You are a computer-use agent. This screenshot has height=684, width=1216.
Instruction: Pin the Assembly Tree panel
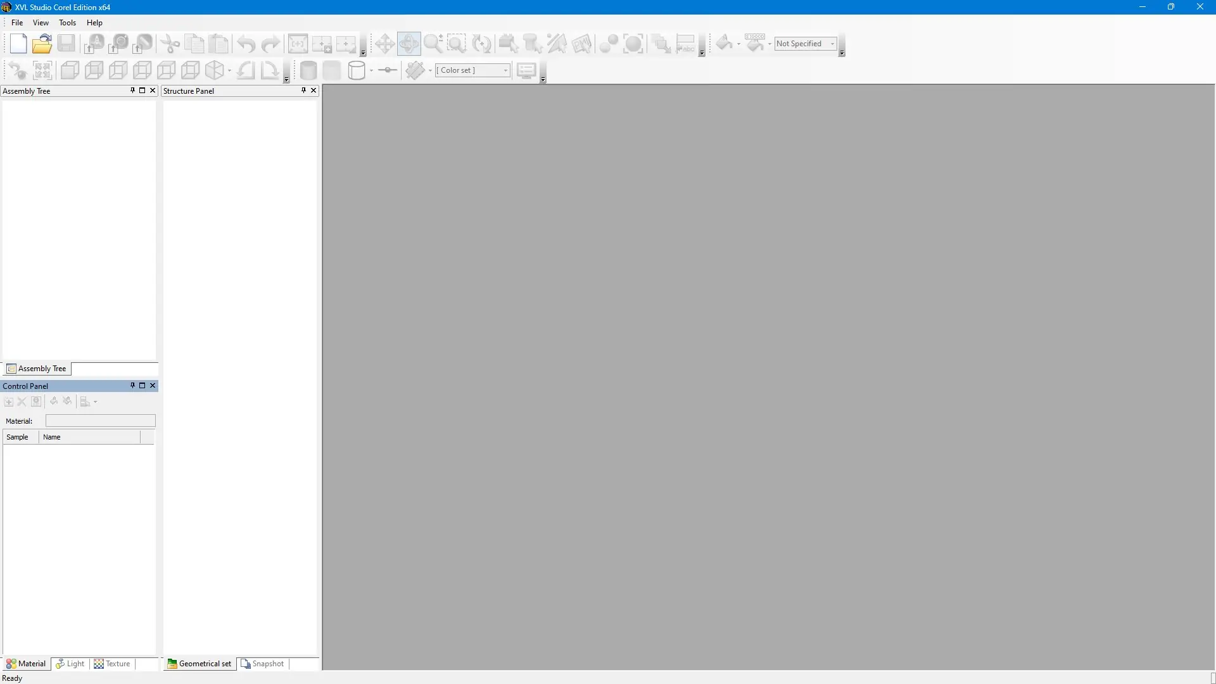pos(132,91)
